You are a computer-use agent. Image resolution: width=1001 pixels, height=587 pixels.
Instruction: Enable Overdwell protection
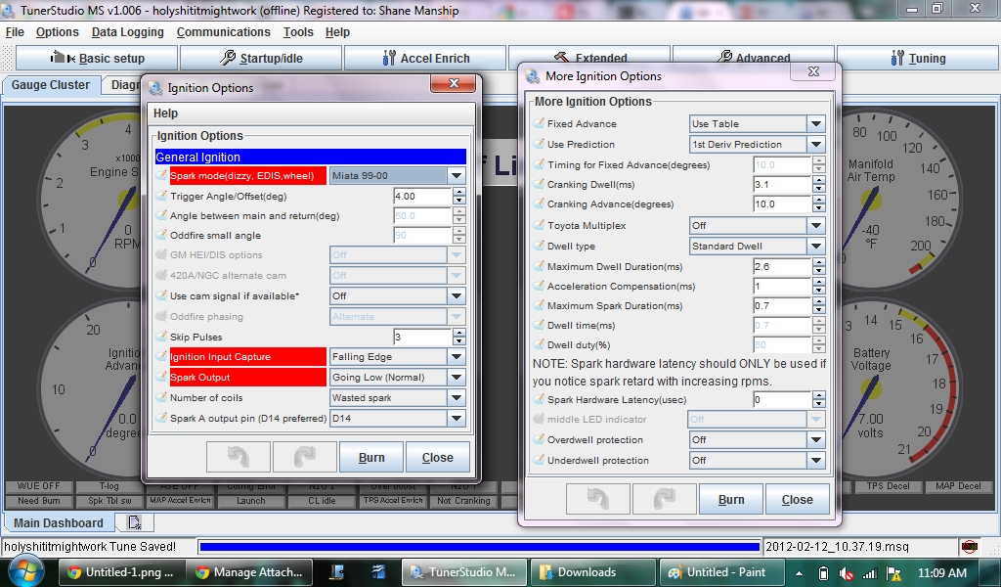point(756,439)
